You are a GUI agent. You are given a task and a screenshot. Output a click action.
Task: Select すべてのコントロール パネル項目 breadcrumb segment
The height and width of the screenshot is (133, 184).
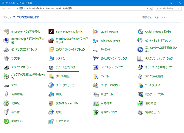[x=60, y=8]
